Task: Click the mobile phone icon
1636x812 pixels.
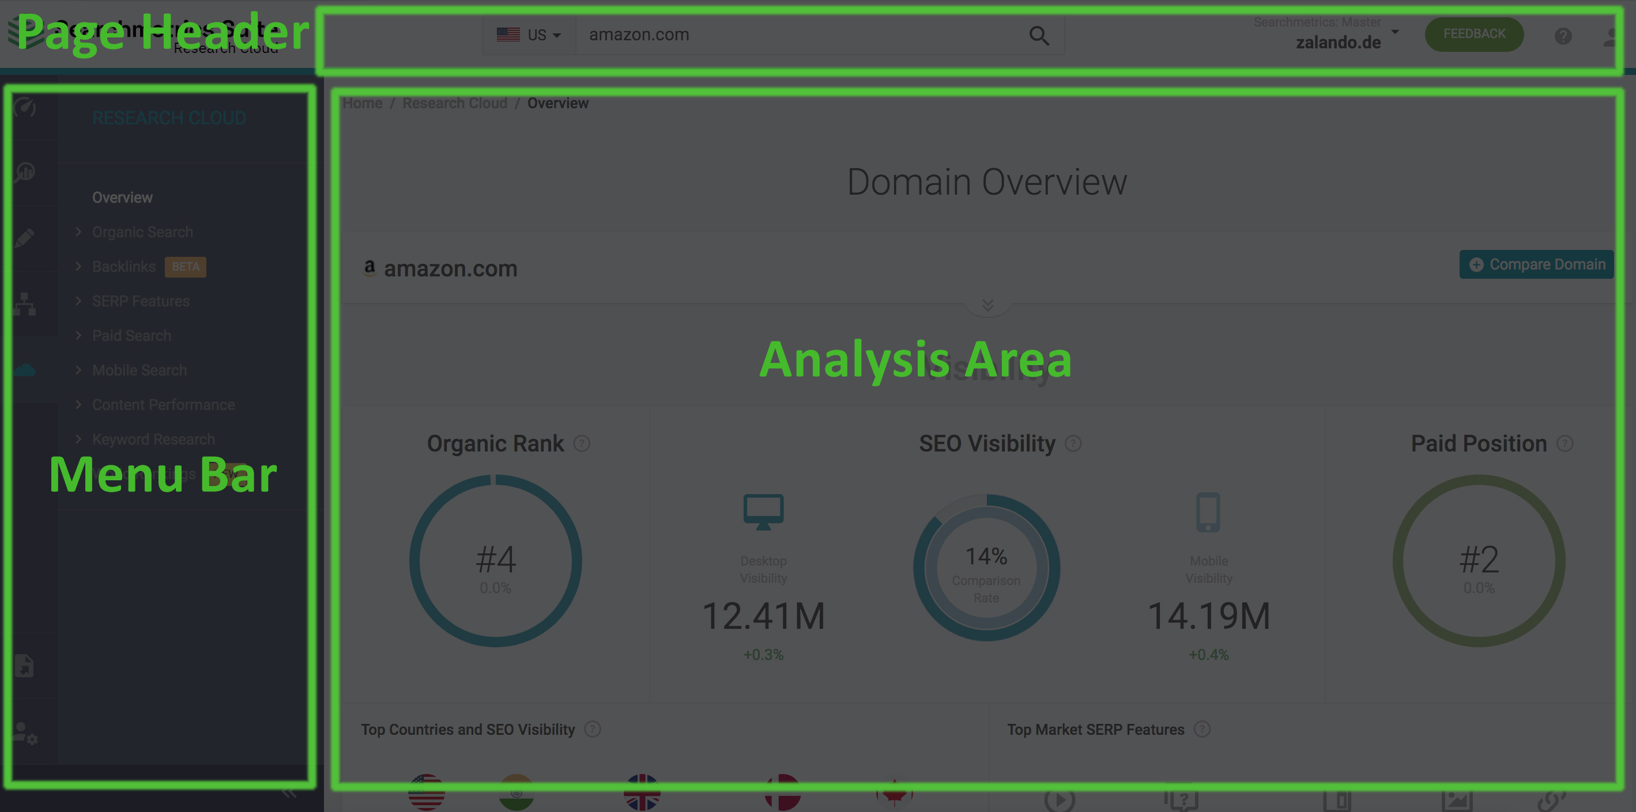Action: [1208, 512]
